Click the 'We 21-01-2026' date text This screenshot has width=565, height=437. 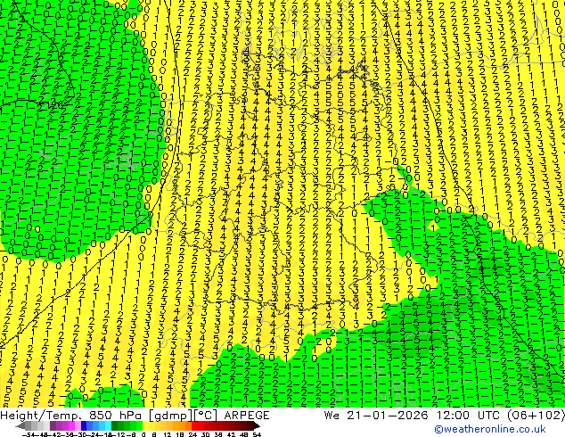[x=375, y=416]
